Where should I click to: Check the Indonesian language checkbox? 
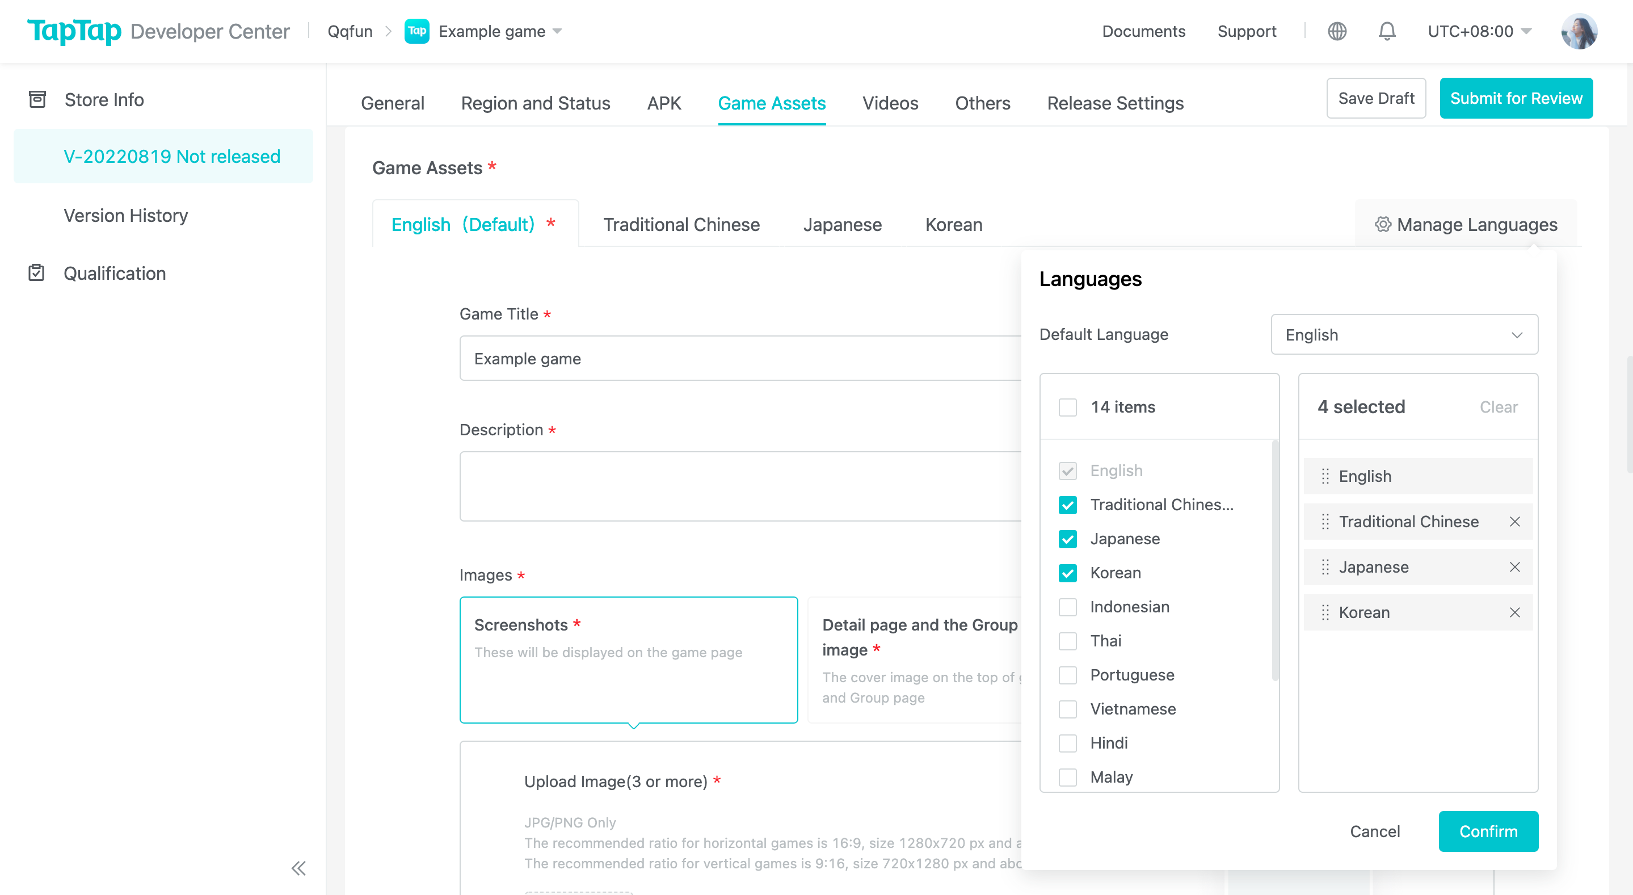click(x=1067, y=607)
